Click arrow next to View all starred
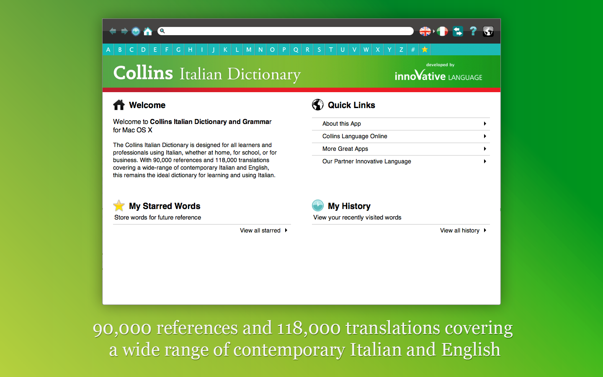The image size is (603, 377). [286, 230]
